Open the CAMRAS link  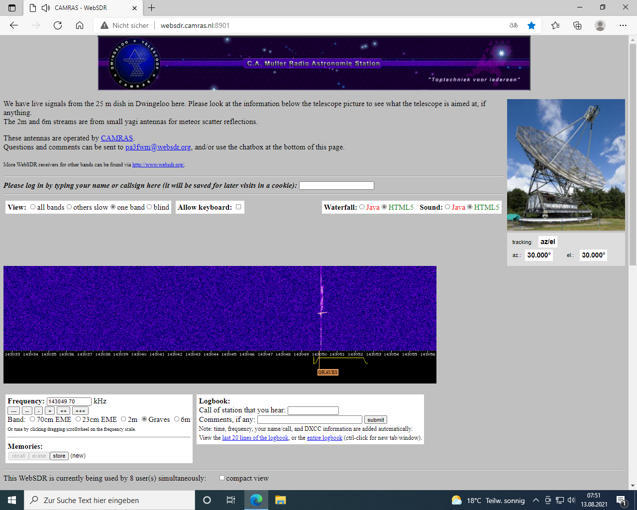(x=117, y=138)
